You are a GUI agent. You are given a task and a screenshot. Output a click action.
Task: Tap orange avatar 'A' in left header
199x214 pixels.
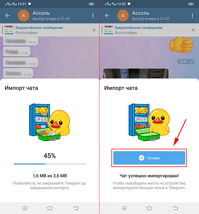click(23, 16)
